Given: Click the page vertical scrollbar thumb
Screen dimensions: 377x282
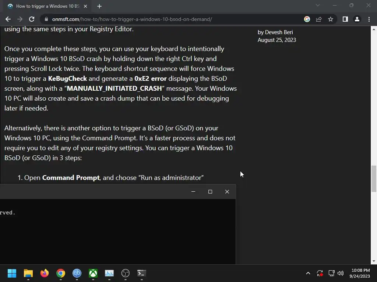Looking at the screenshot, I should (x=374, y=179).
